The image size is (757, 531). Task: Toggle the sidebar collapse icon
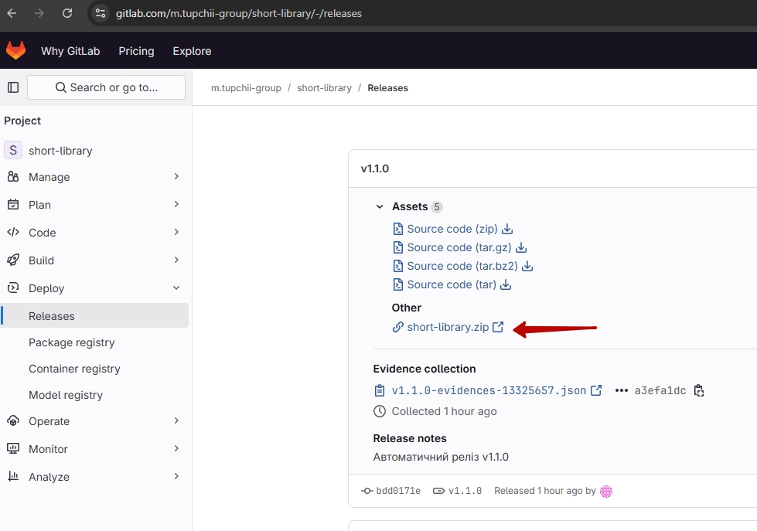(x=13, y=87)
